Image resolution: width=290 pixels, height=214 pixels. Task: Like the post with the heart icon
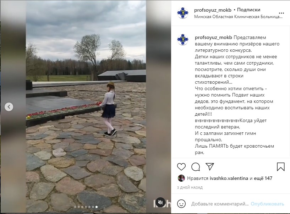(x=181, y=167)
